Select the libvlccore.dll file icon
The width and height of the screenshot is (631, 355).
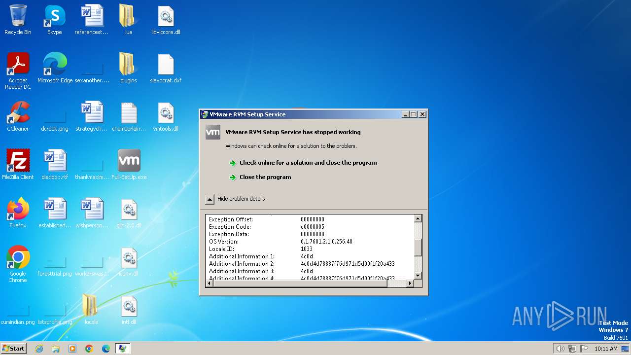[x=166, y=20]
